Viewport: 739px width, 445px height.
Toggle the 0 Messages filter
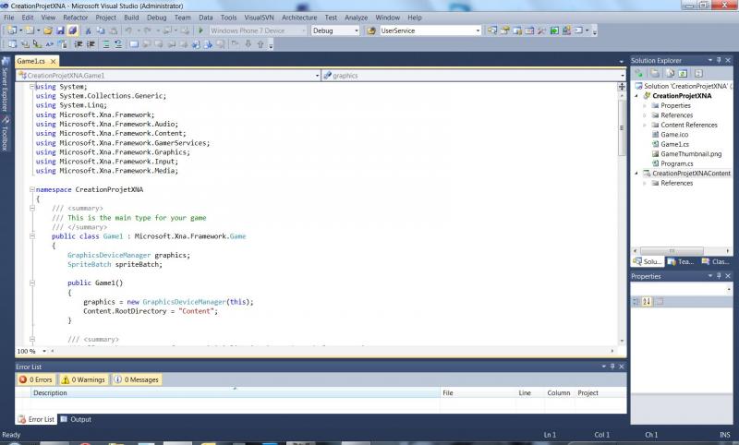pos(136,379)
